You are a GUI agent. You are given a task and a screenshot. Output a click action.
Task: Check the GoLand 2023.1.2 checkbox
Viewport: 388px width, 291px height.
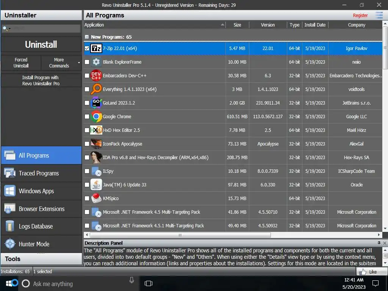[x=87, y=103]
